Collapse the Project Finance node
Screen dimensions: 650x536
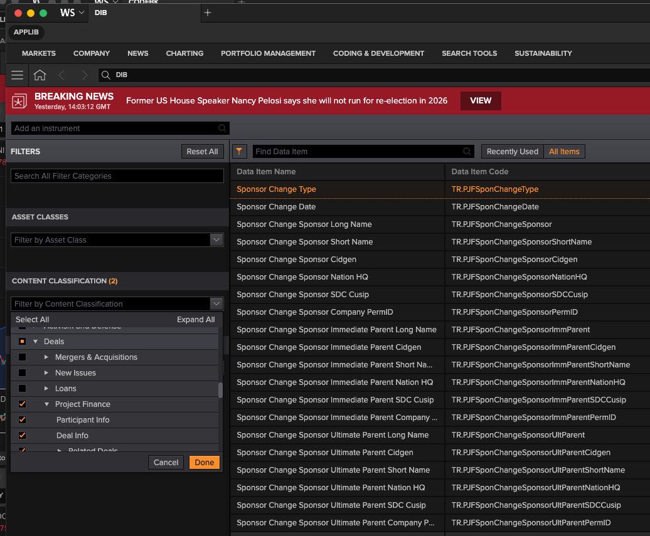(46, 404)
